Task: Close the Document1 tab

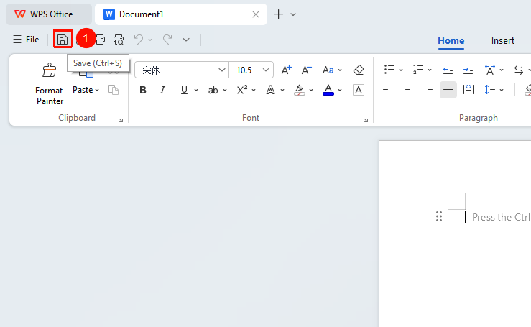Action: click(x=256, y=14)
